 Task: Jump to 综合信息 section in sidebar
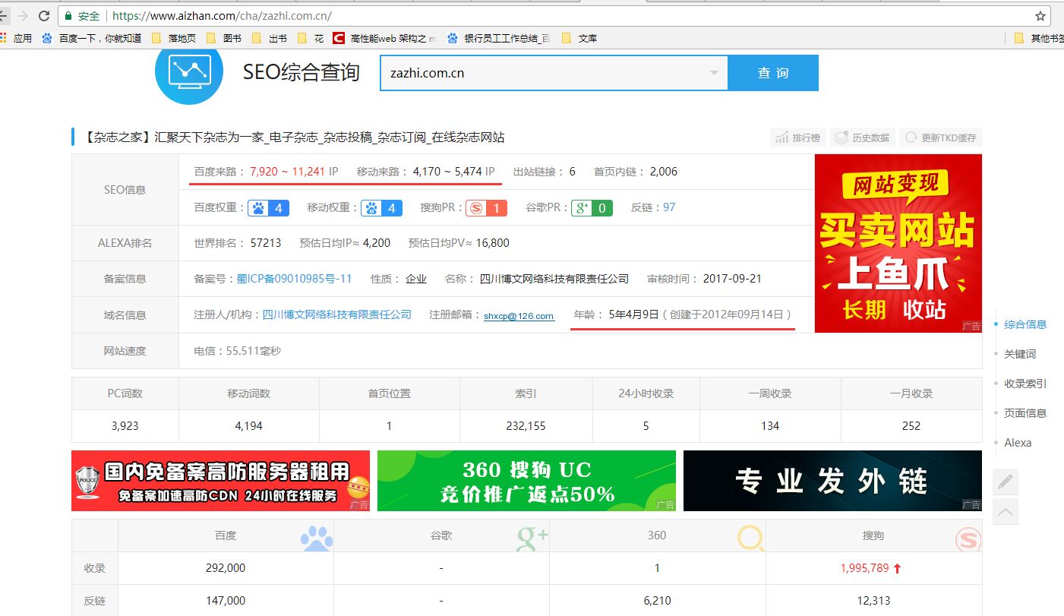pyautogui.click(x=1025, y=324)
